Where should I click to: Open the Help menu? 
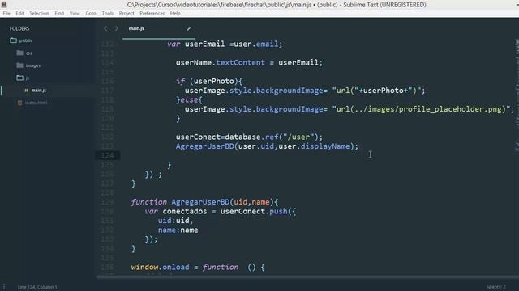pyautogui.click(x=175, y=13)
